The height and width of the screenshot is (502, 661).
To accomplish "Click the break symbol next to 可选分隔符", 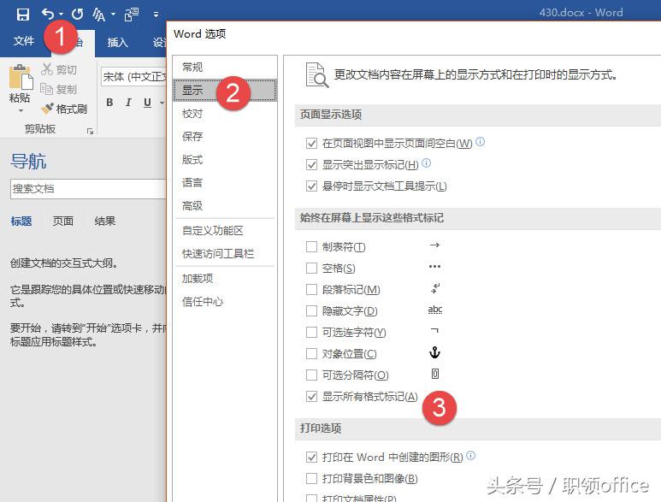I will click(x=435, y=374).
